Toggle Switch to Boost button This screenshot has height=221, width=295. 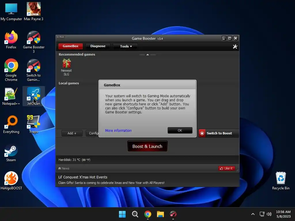click(x=219, y=133)
